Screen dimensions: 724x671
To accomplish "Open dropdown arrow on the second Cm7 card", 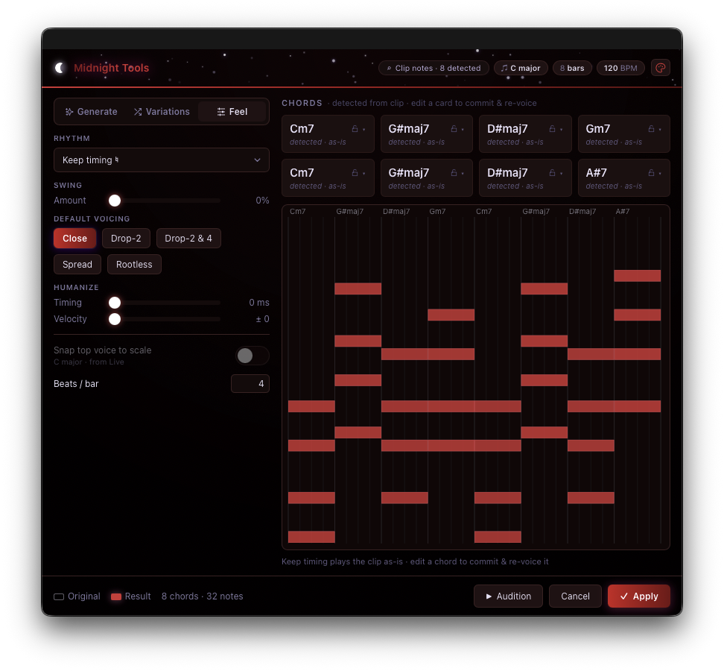I will click(x=363, y=173).
